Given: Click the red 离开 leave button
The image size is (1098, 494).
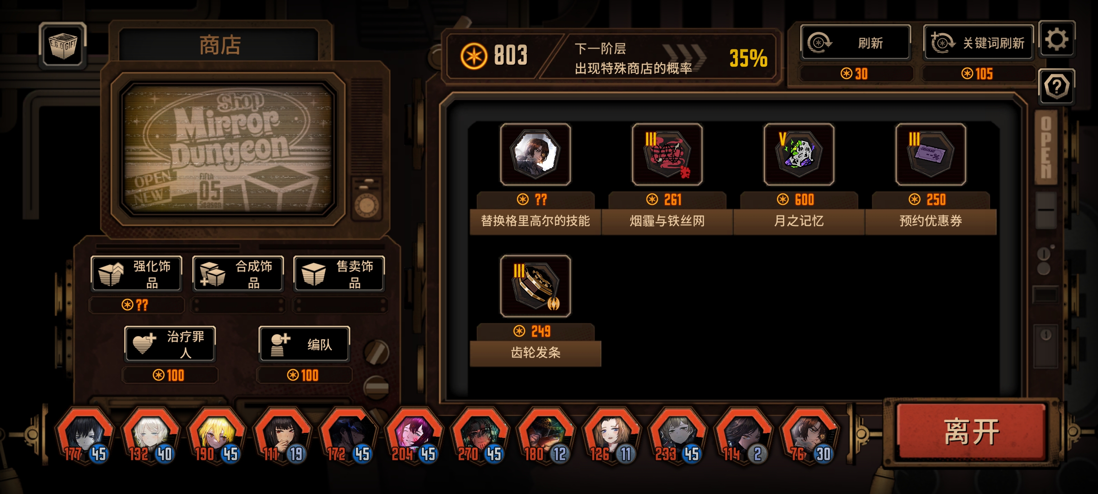Looking at the screenshot, I should point(971,432).
